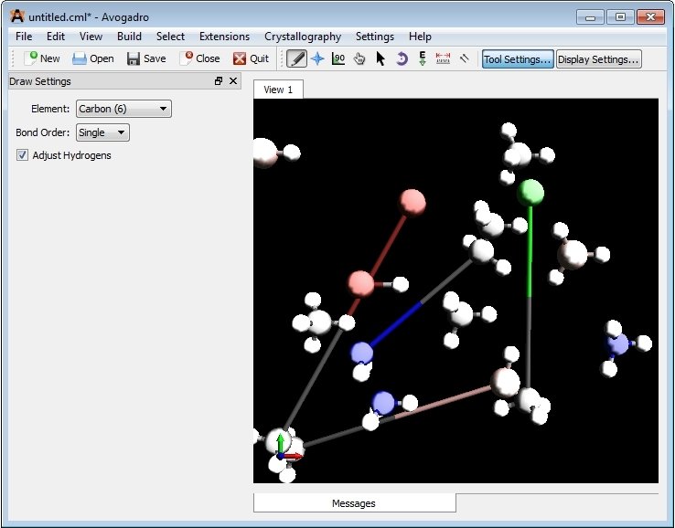Open the Edit menu

coord(56,37)
